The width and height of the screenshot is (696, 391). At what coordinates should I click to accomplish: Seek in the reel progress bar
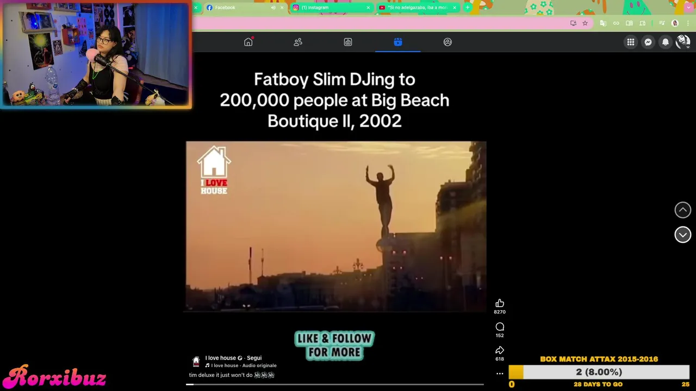335,384
